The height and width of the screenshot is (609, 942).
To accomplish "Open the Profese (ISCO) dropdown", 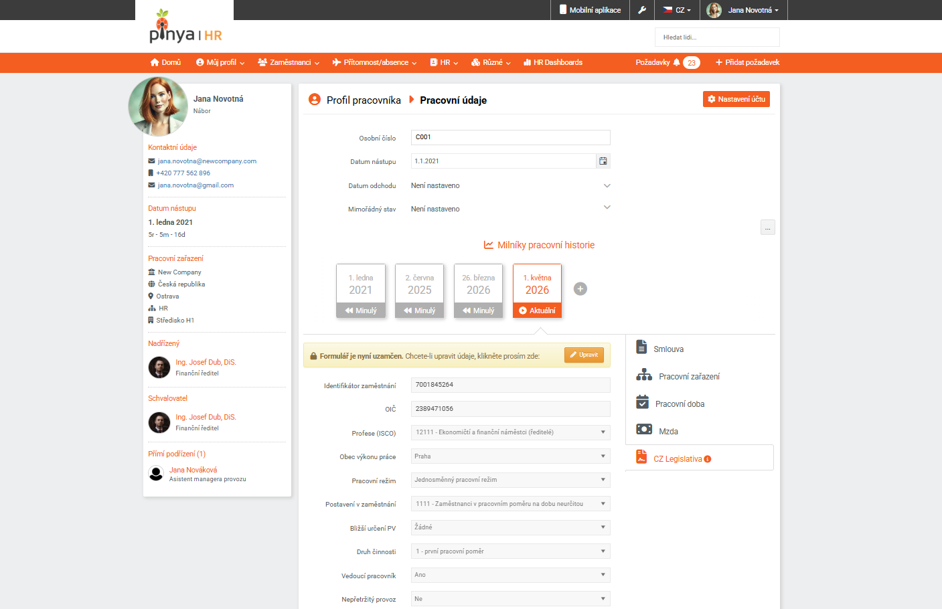I will (x=511, y=432).
